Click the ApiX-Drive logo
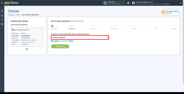This screenshot has height=94, width=184. click(x=11, y=3)
